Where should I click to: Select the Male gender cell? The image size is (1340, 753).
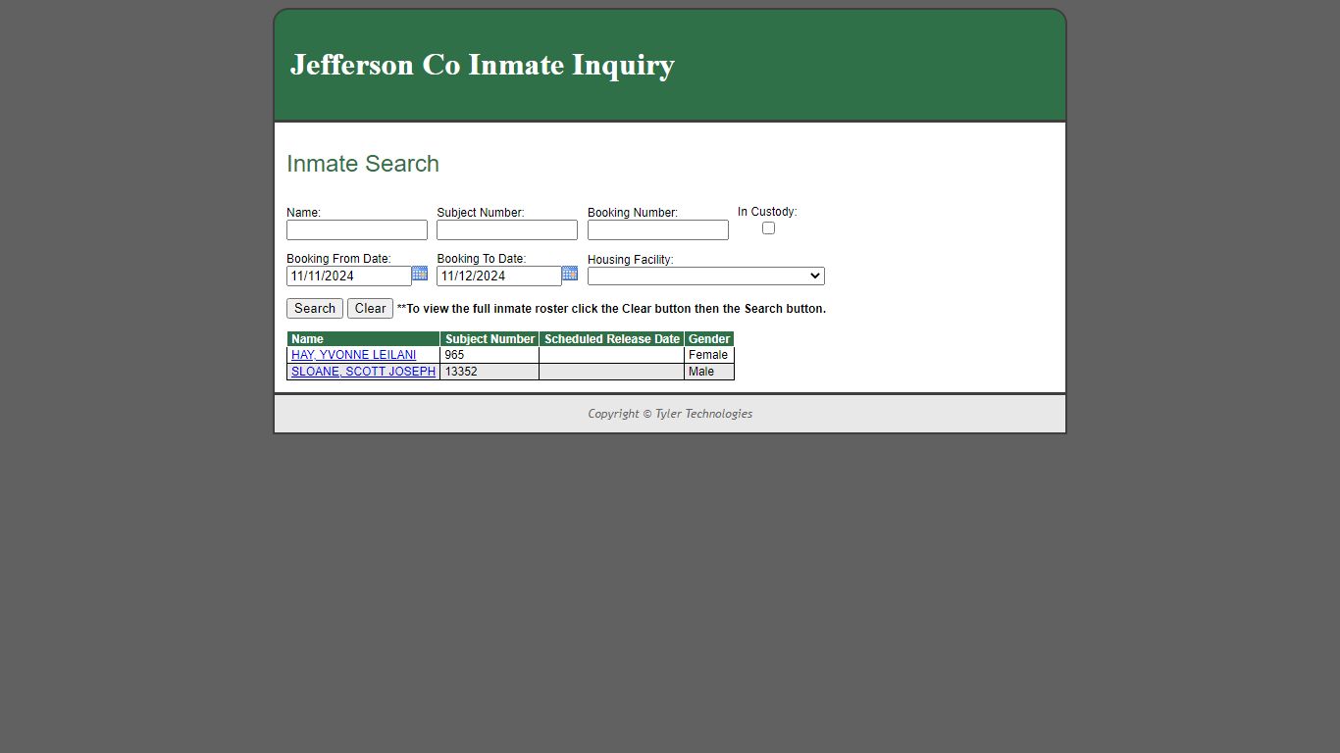pos(709,372)
